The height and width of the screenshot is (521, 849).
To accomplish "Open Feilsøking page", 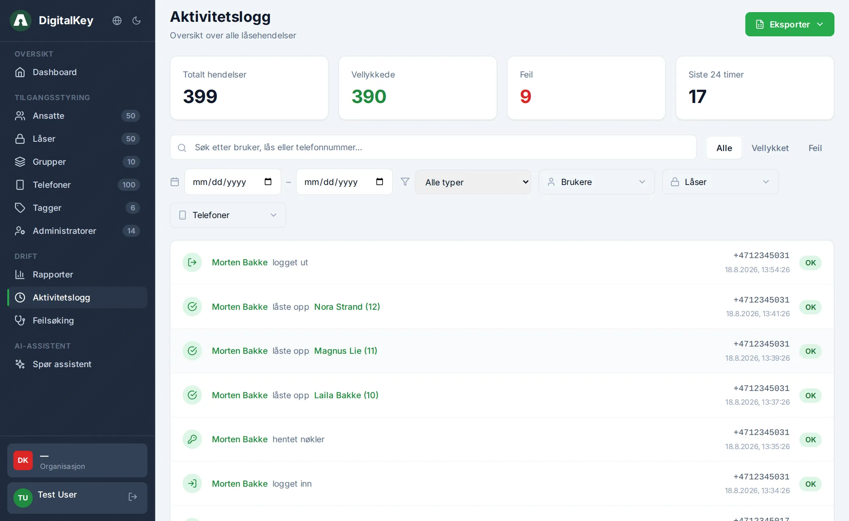I will coord(77,321).
